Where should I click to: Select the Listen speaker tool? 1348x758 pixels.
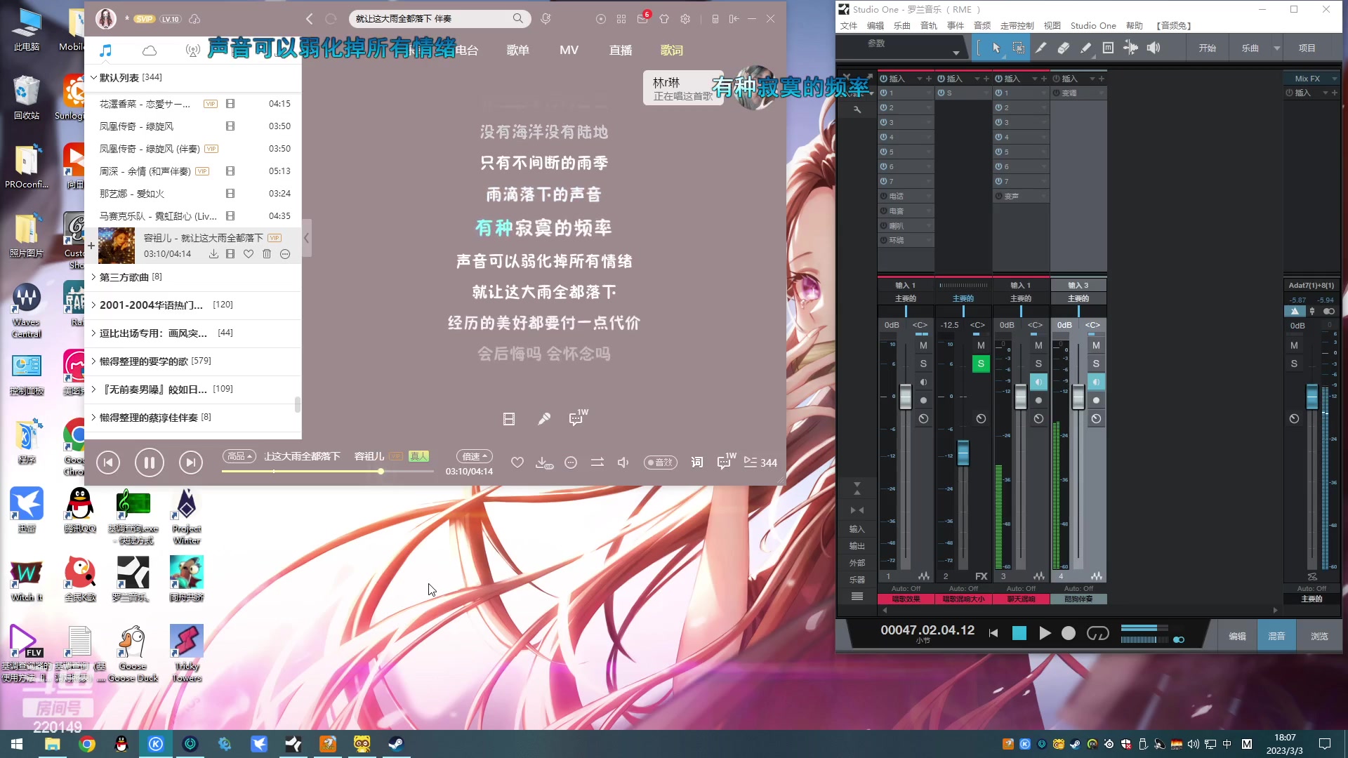tap(1153, 48)
